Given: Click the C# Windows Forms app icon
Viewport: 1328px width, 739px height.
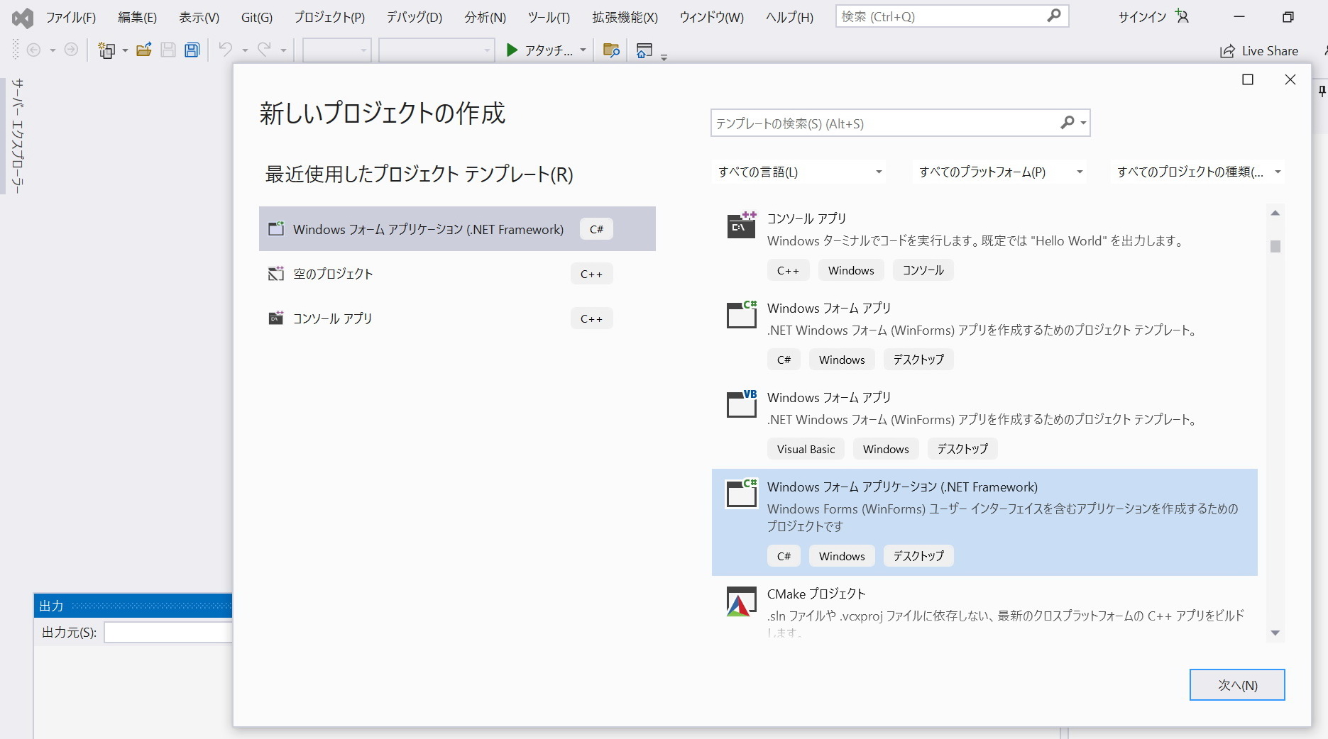Looking at the screenshot, I should coord(742,314).
